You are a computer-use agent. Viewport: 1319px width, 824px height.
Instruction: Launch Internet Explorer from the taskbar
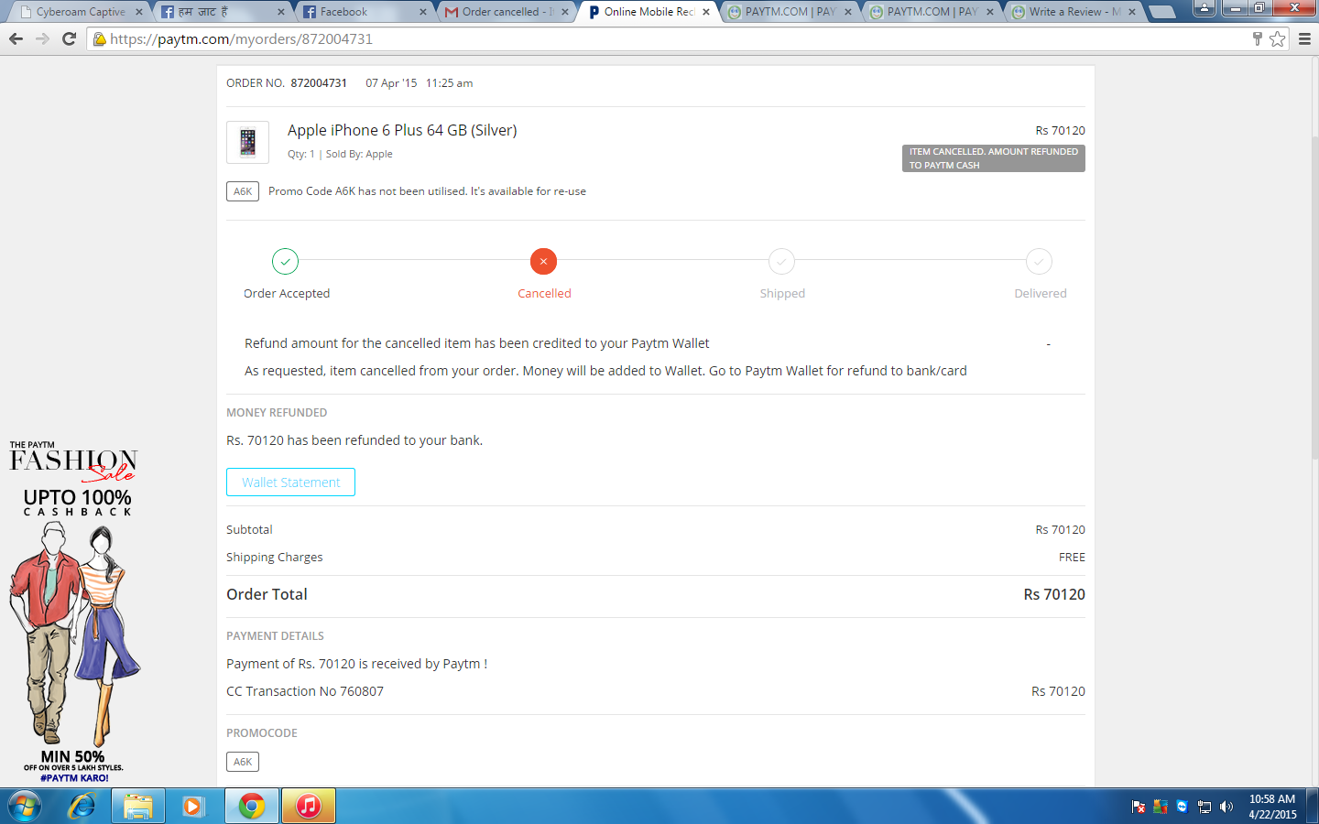82,806
